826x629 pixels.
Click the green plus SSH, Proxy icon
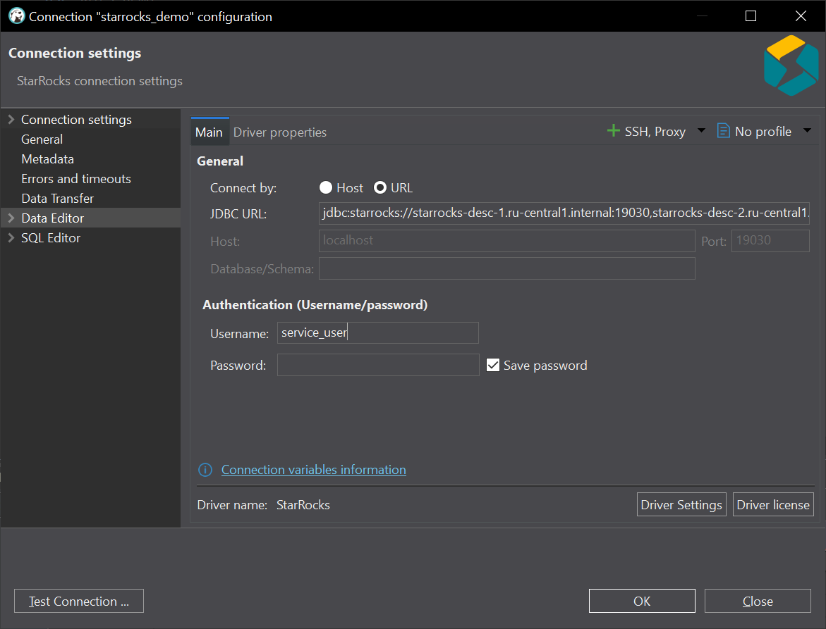[x=613, y=130]
